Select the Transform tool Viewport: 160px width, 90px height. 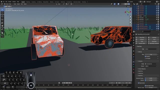[x=2, y=26]
